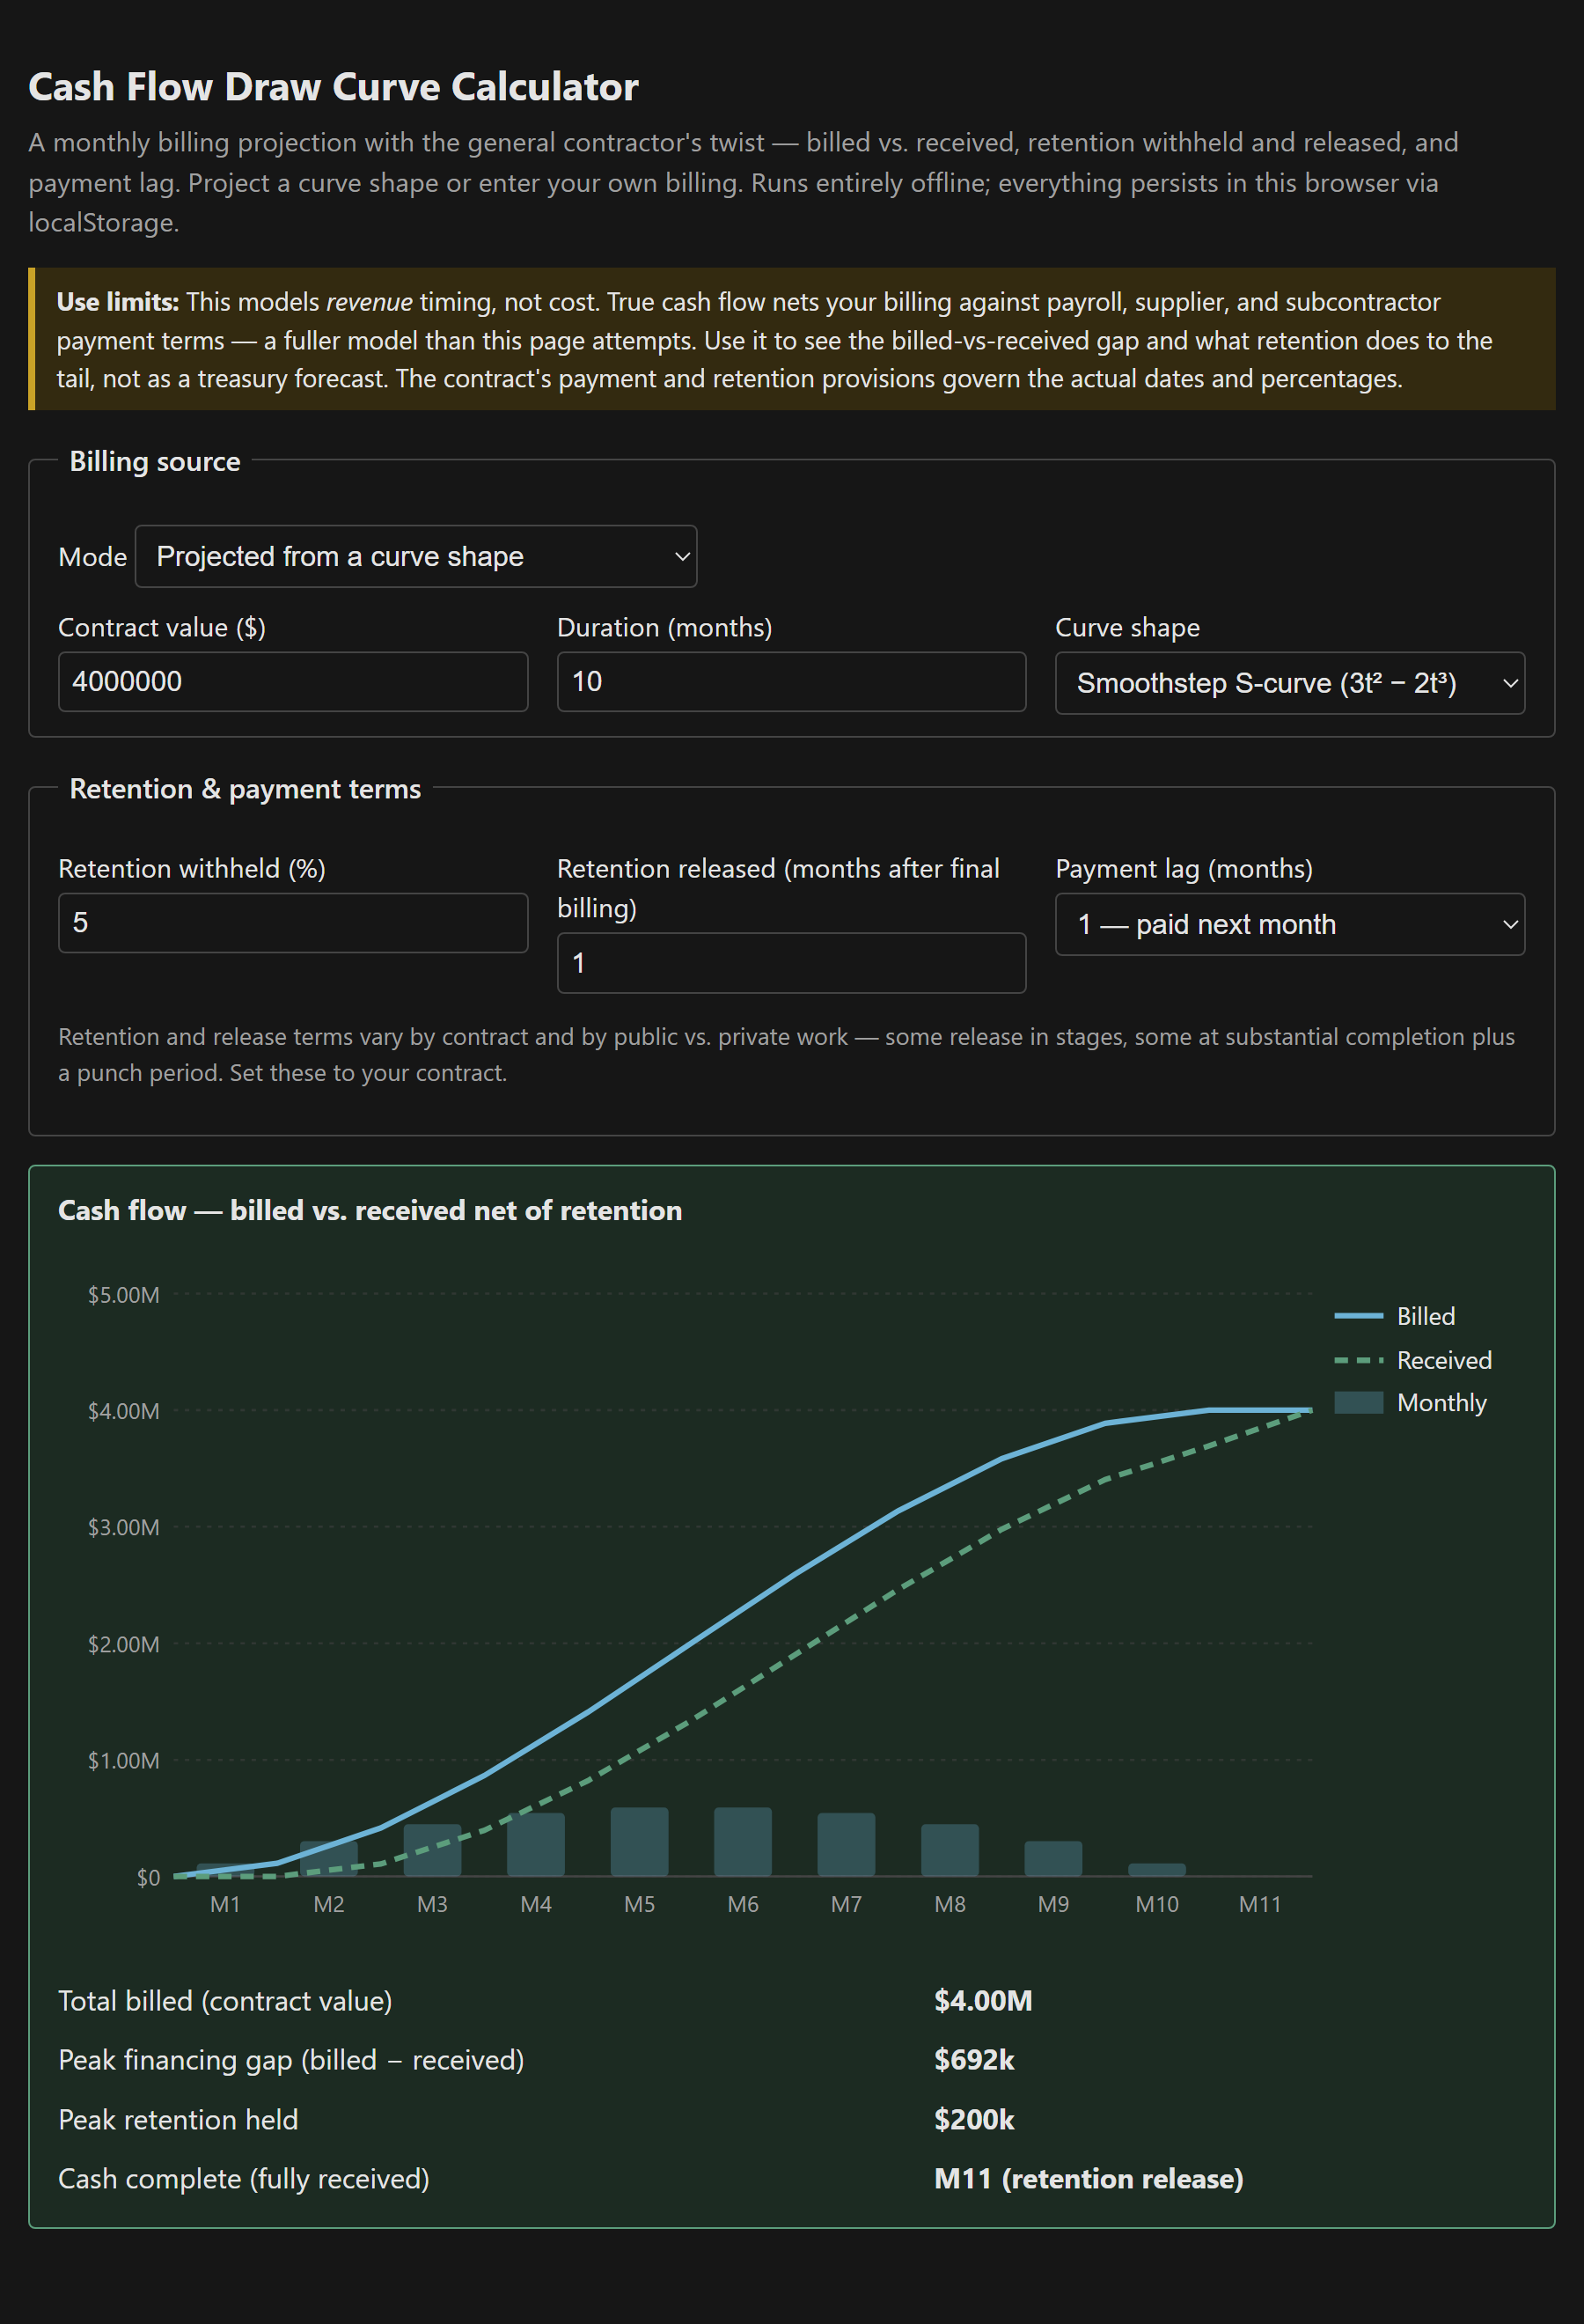Click the "$4.00M" total billed value
Viewport: 1584px width, 2324px height.
[x=983, y=2000]
